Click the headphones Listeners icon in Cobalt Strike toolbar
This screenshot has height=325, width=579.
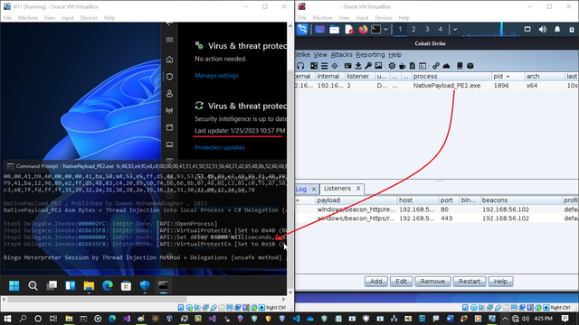pos(300,66)
